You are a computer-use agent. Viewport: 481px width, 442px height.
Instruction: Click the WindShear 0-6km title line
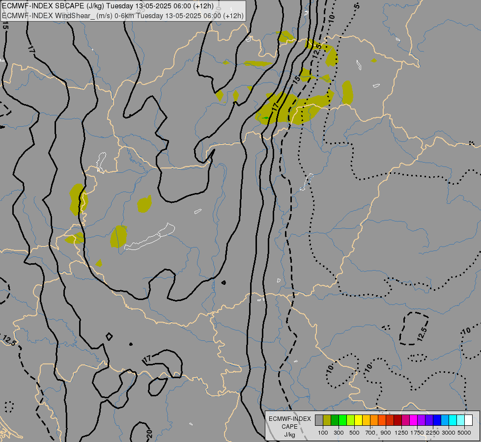[122, 15]
